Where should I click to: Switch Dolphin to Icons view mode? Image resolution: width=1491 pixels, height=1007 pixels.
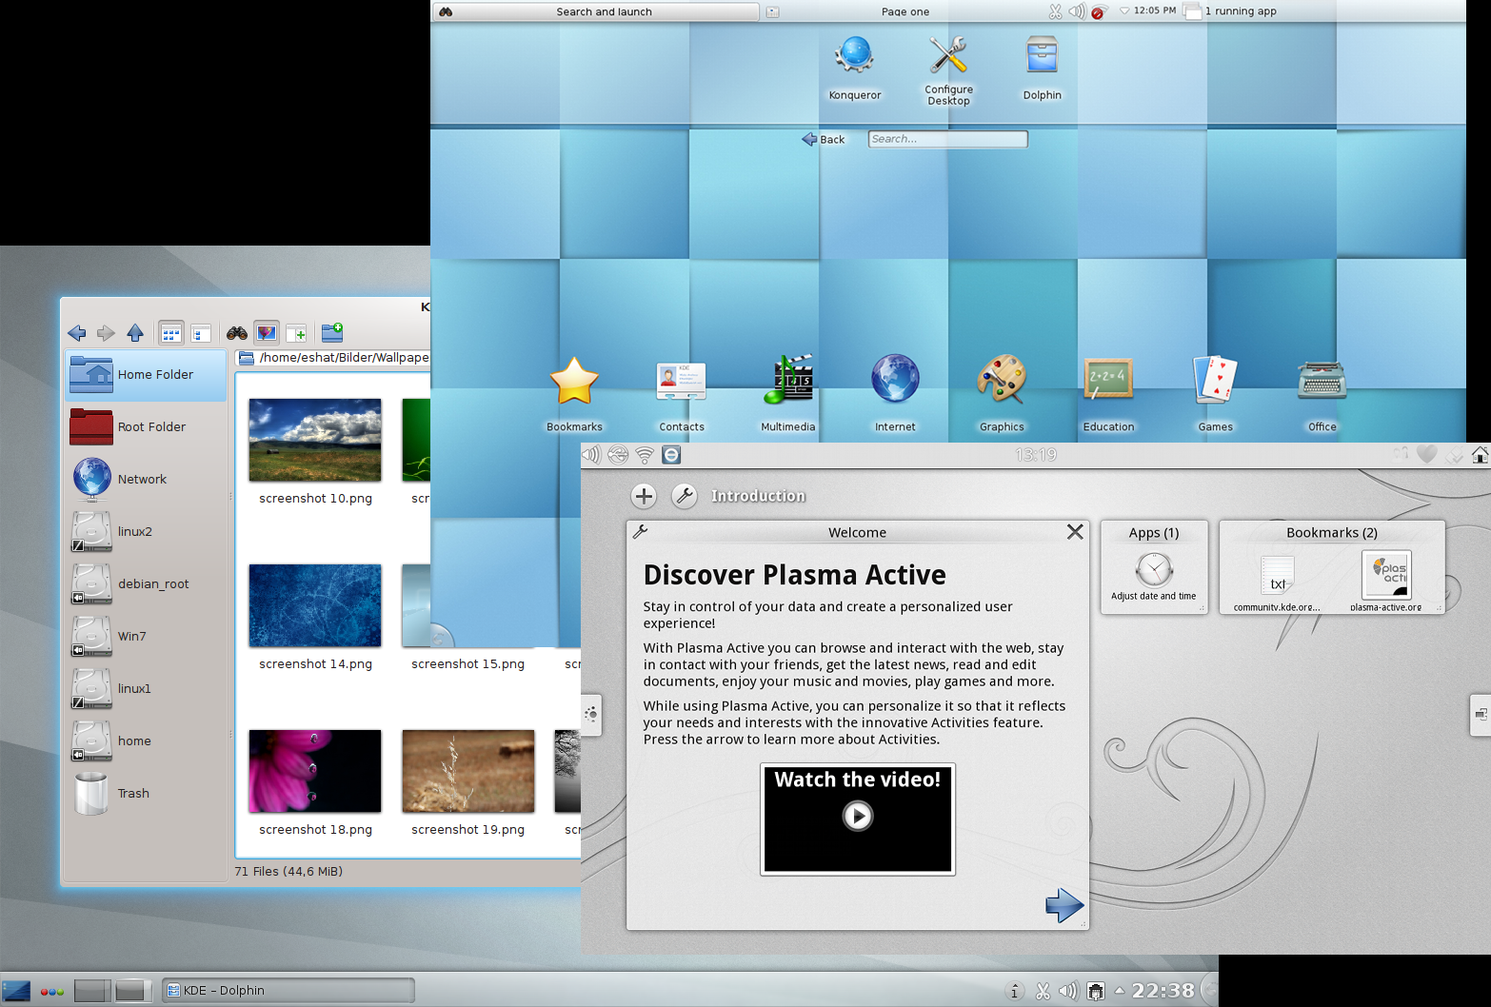pyautogui.click(x=170, y=333)
